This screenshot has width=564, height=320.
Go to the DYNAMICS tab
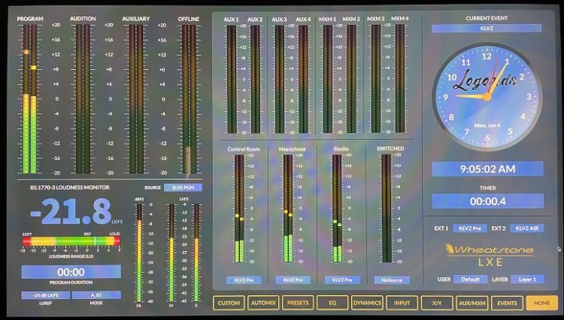click(367, 303)
